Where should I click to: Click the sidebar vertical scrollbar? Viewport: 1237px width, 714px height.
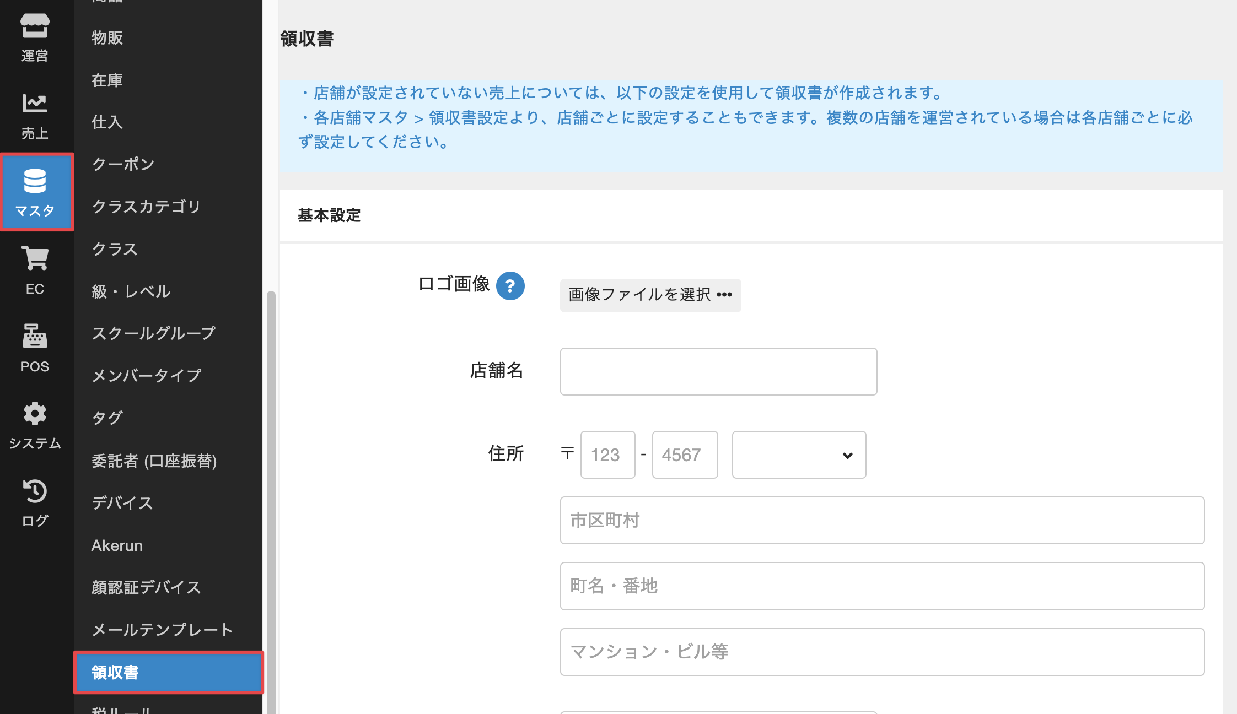pyautogui.click(x=271, y=496)
